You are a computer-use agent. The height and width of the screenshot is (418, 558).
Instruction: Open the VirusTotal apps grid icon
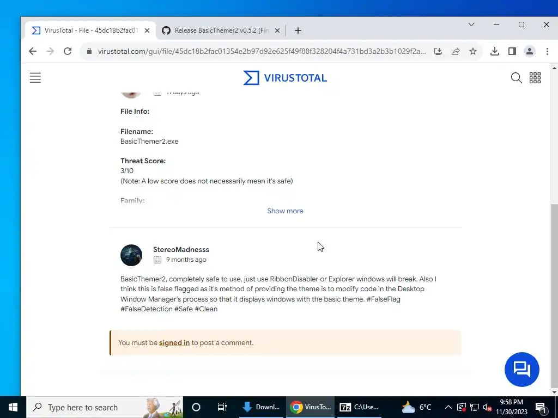(535, 77)
